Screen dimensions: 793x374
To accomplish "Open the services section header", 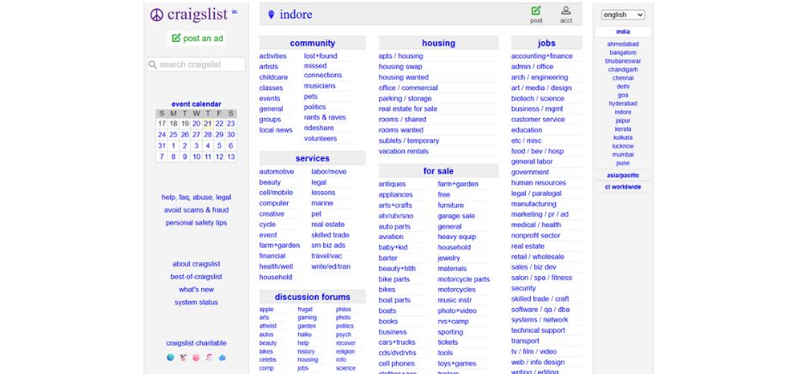I will pyautogui.click(x=312, y=158).
